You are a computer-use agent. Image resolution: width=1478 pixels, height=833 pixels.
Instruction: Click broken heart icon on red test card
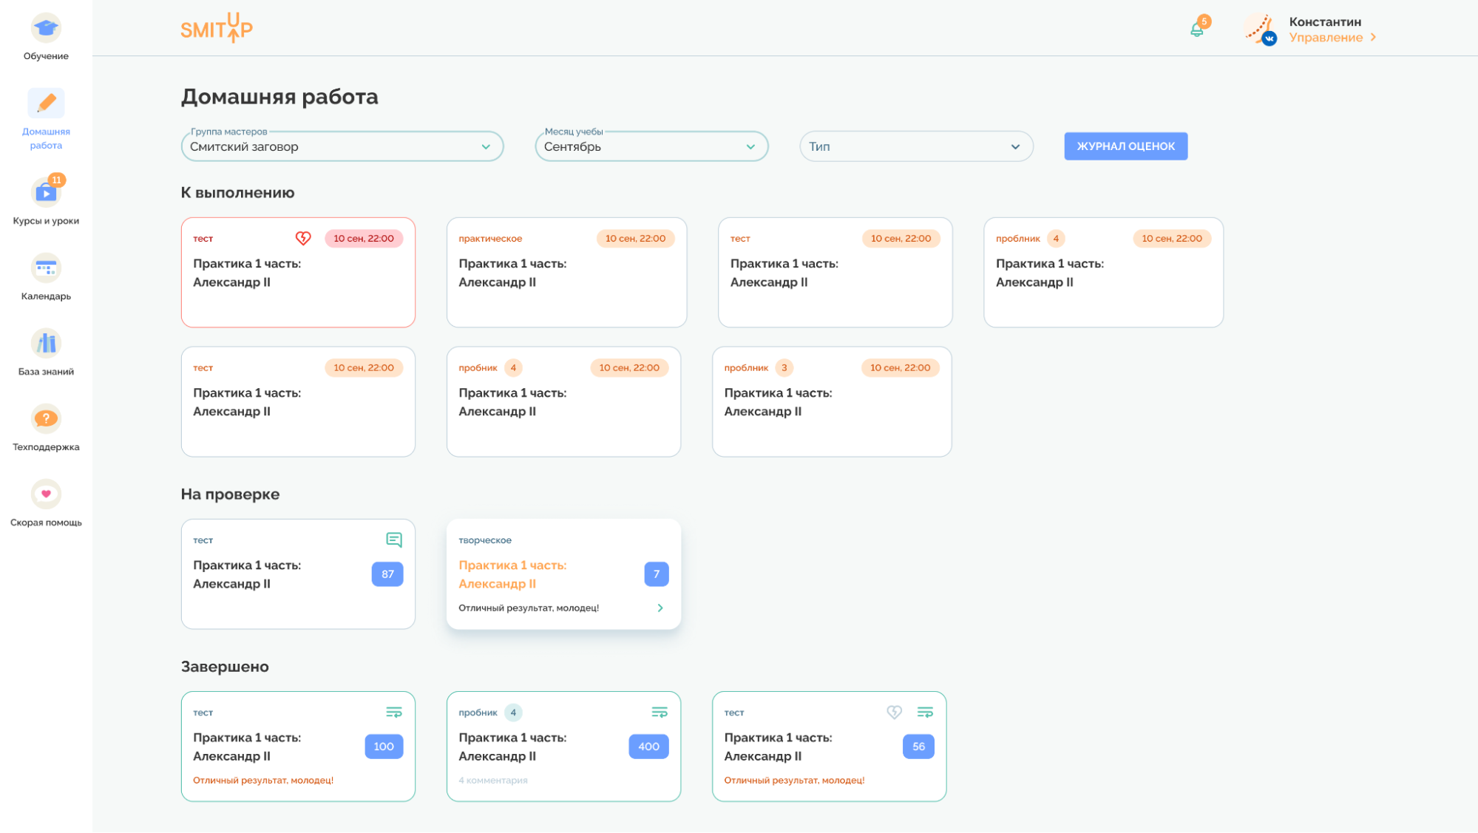(303, 238)
